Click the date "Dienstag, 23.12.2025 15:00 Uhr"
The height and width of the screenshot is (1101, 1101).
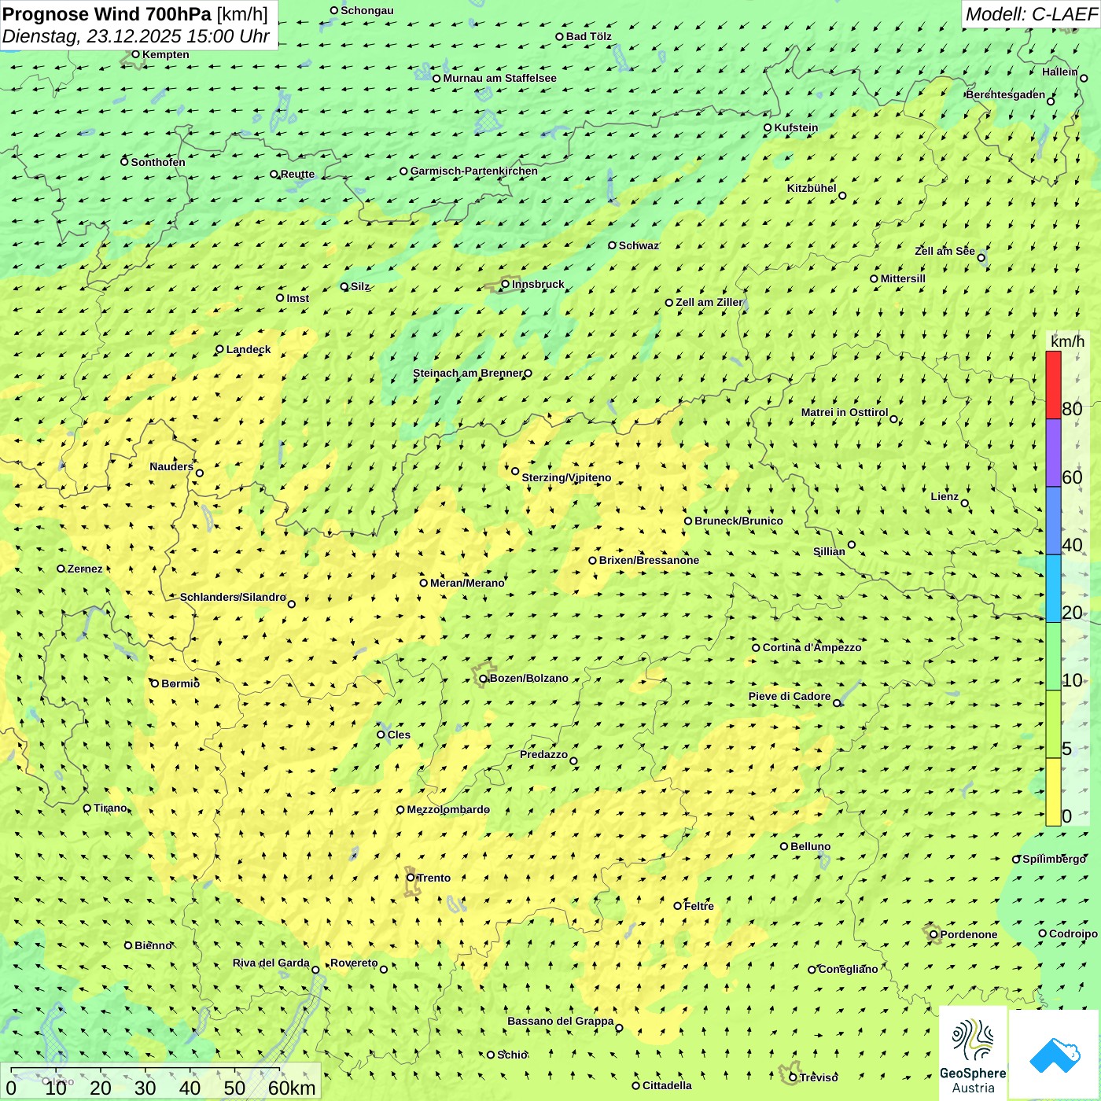136,36
